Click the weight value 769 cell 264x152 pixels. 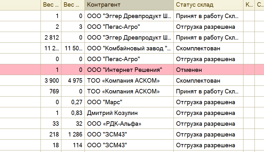[x=51, y=91]
